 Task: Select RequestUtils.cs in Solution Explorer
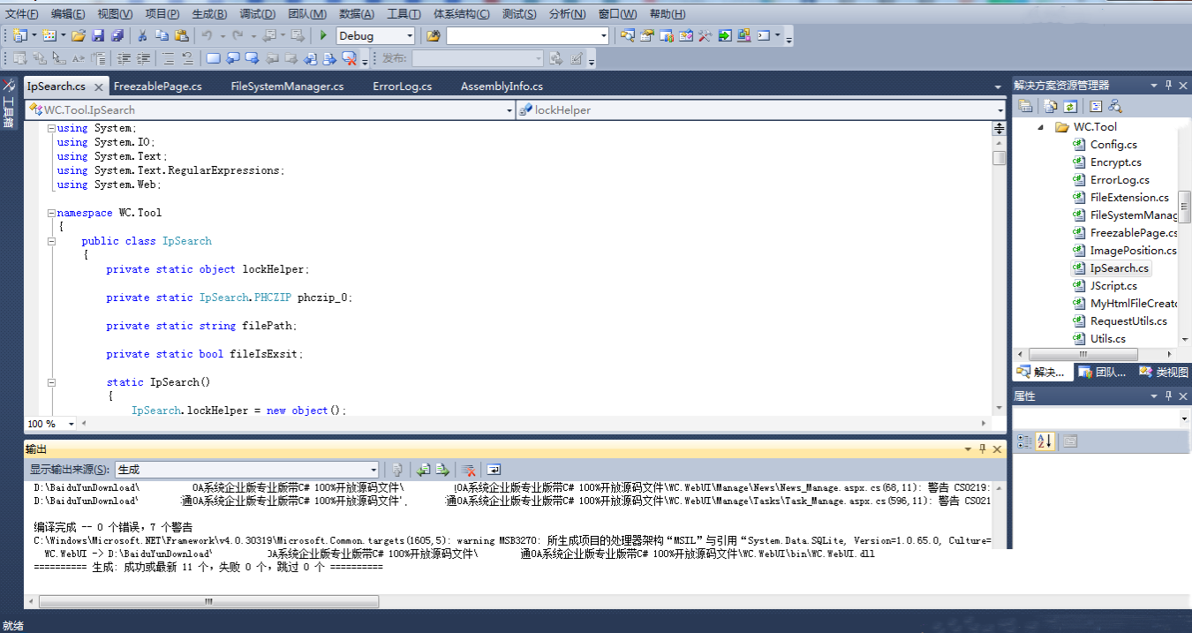click(1128, 321)
